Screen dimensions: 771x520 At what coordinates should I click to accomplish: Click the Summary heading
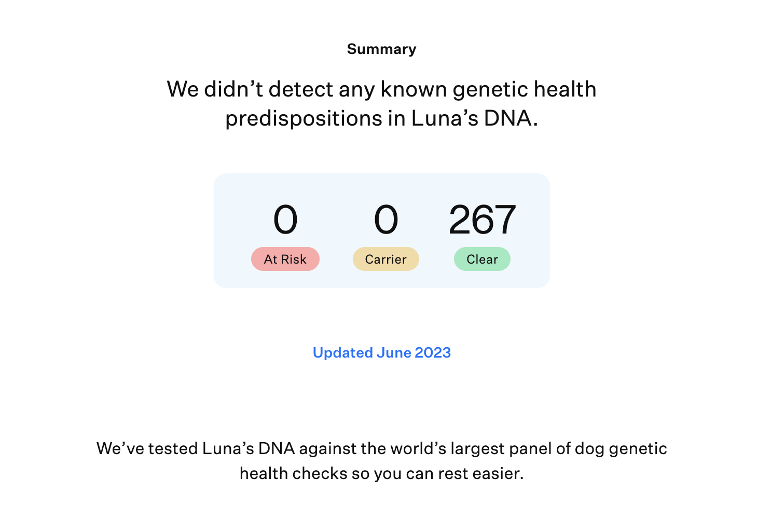point(382,49)
